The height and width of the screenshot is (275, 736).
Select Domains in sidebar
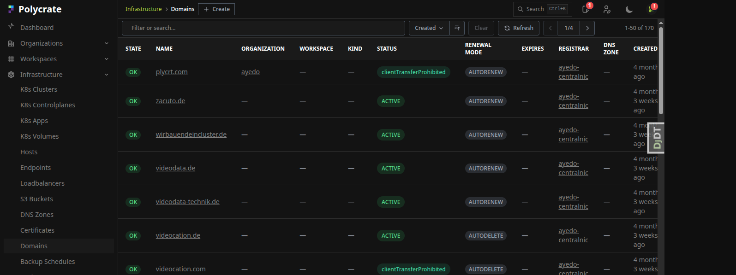click(x=59, y=246)
